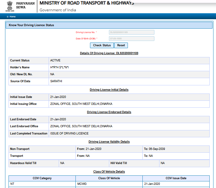The image size is (216, 188).
Task: Click the COV Issue Date column header
Action: coord(176,178)
